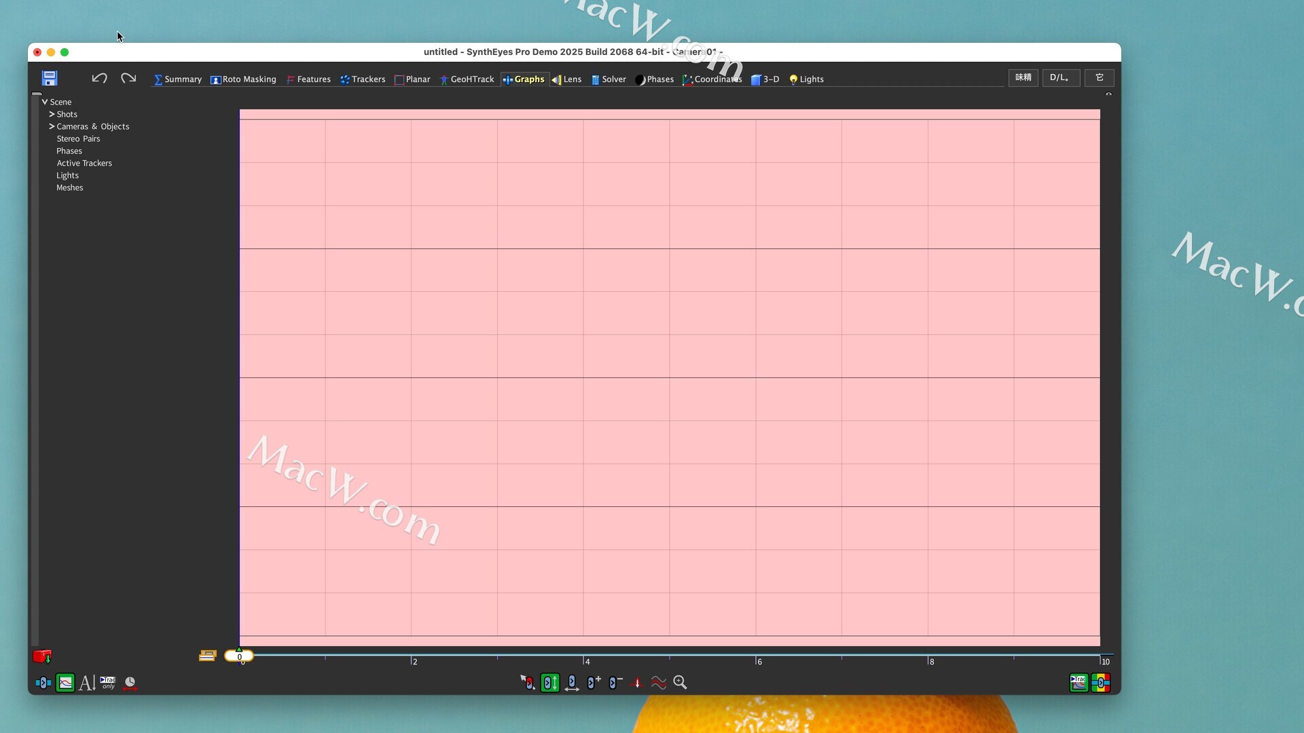Screen dimensions: 1304x733
Task: Undo the last action
Action: [x=99, y=78]
